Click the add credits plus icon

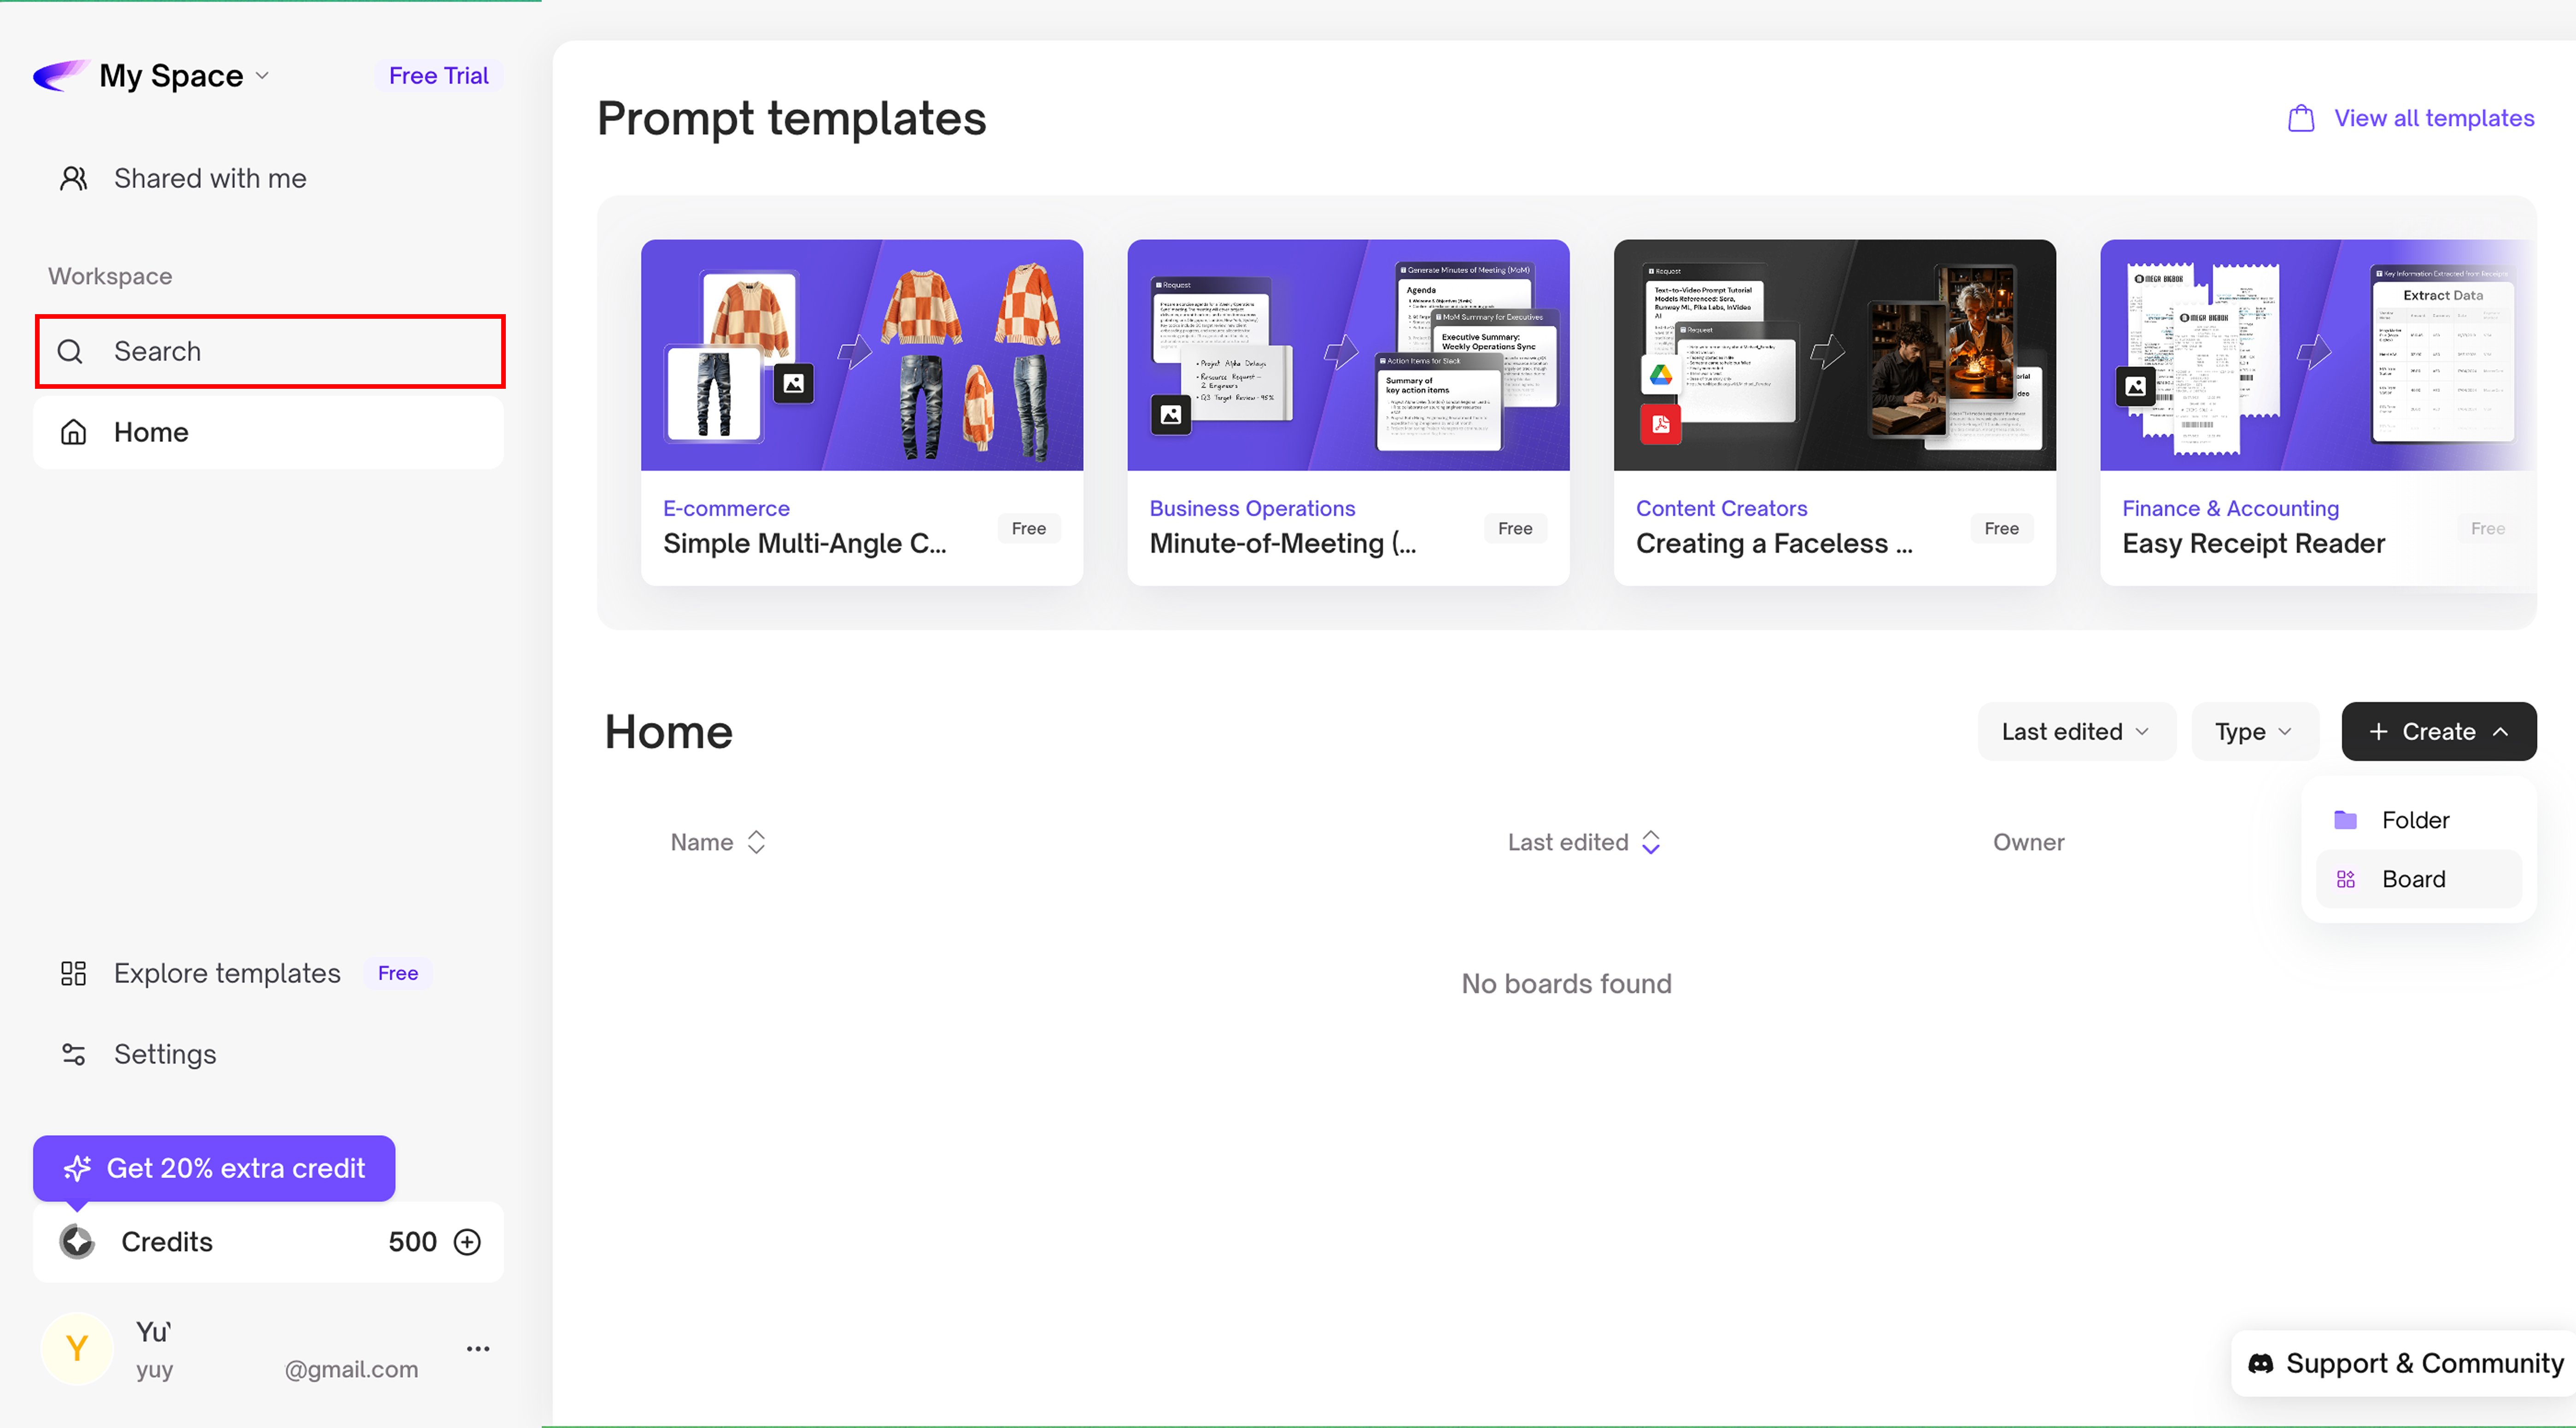click(x=467, y=1242)
